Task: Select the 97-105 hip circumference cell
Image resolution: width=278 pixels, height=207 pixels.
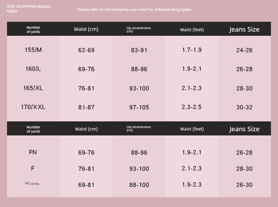Action: click(x=139, y=107)
